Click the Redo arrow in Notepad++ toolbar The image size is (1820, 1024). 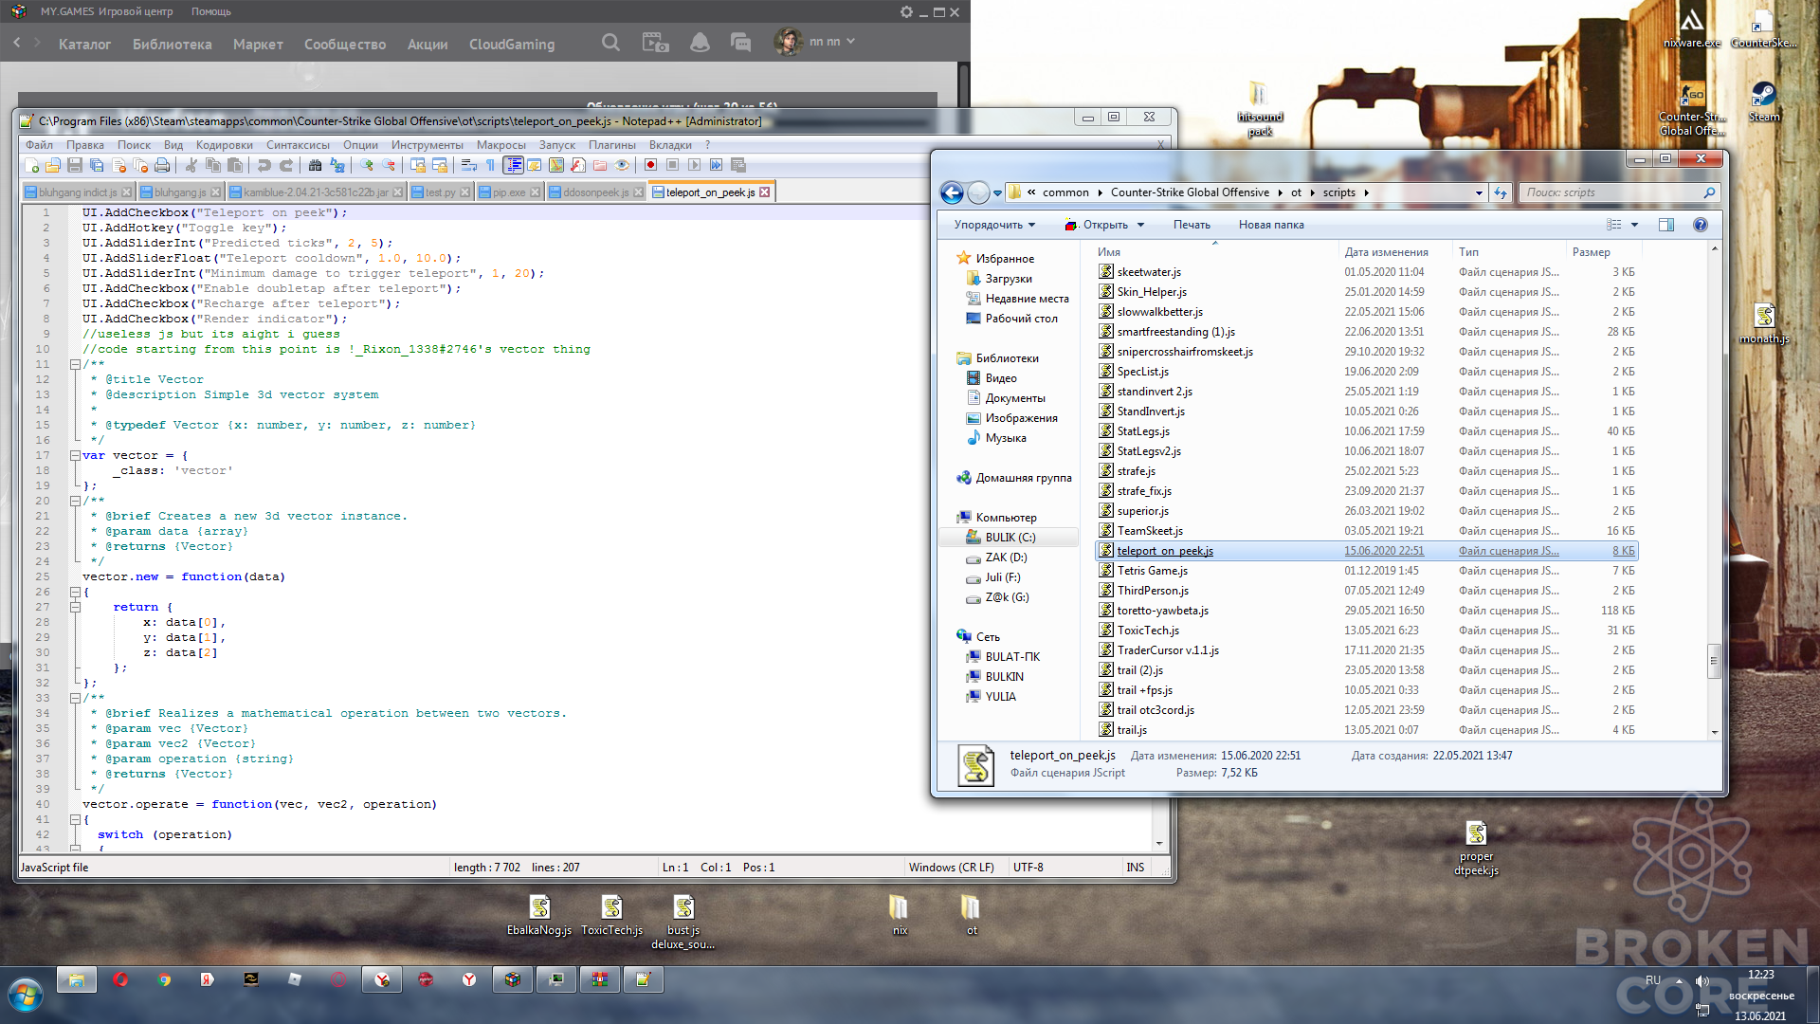pos(286,165)
